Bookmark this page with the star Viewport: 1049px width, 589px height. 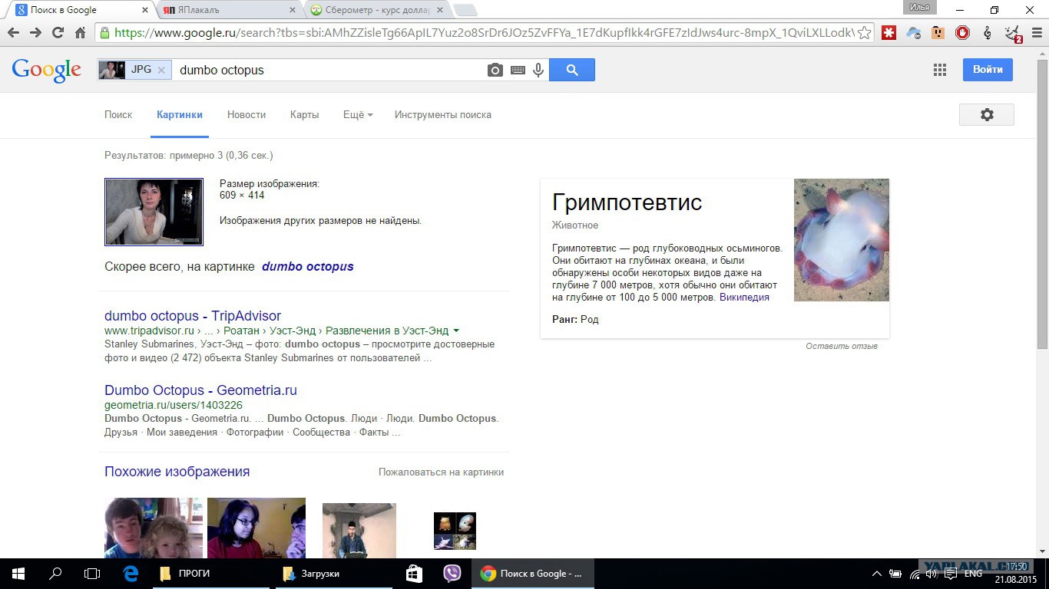tap(865, 33)
